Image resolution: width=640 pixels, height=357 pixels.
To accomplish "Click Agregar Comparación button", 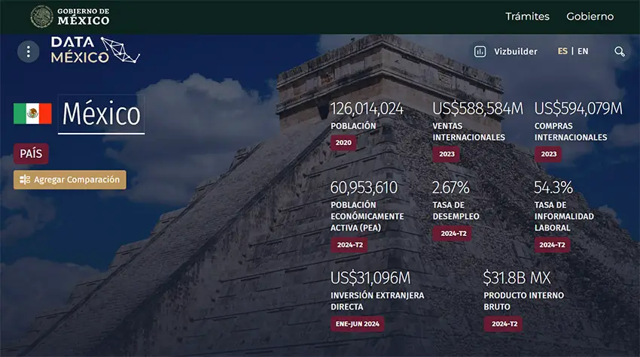I will (x=70, y=180).
